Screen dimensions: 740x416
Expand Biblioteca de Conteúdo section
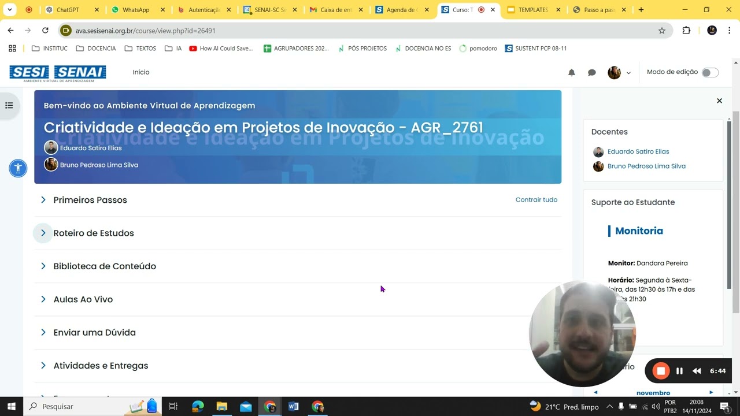click(43, 266)
